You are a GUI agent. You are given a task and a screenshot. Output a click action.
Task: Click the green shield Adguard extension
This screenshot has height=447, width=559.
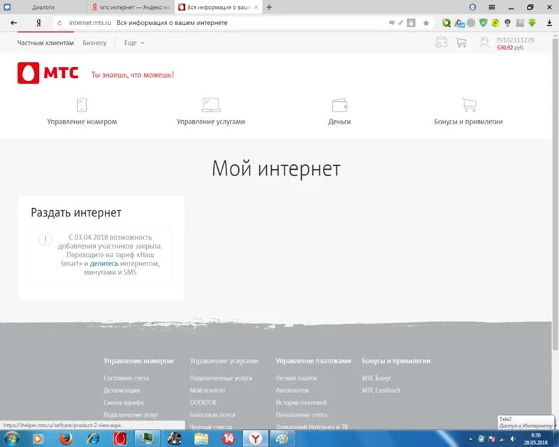[x=483, y=23]
